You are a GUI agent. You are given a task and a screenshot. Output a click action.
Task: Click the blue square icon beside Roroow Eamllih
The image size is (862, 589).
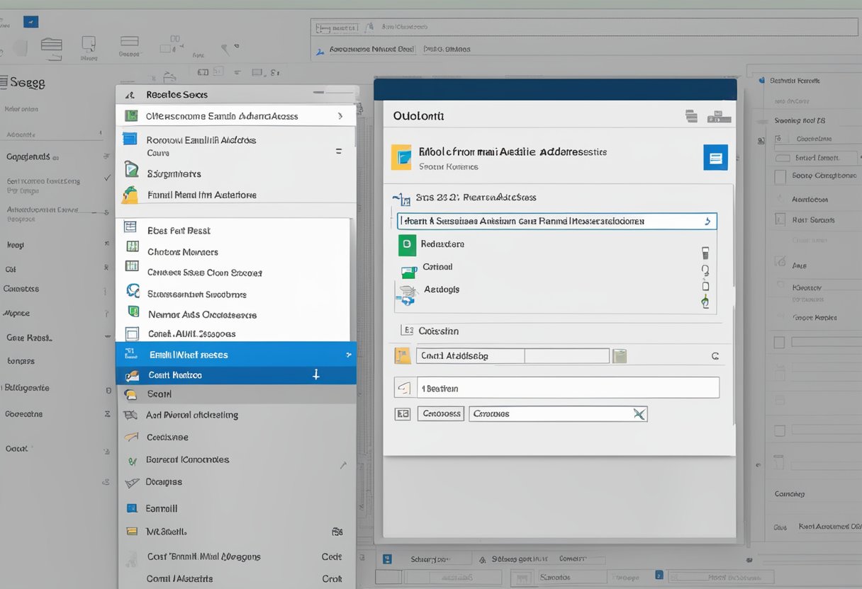coord(130,139)
